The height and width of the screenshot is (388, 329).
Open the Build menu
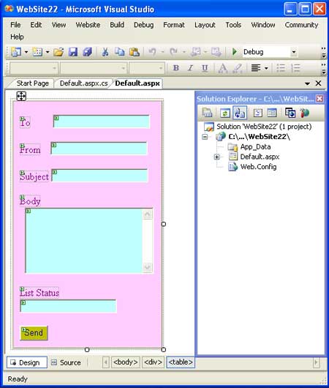click(x=117, y=25)
